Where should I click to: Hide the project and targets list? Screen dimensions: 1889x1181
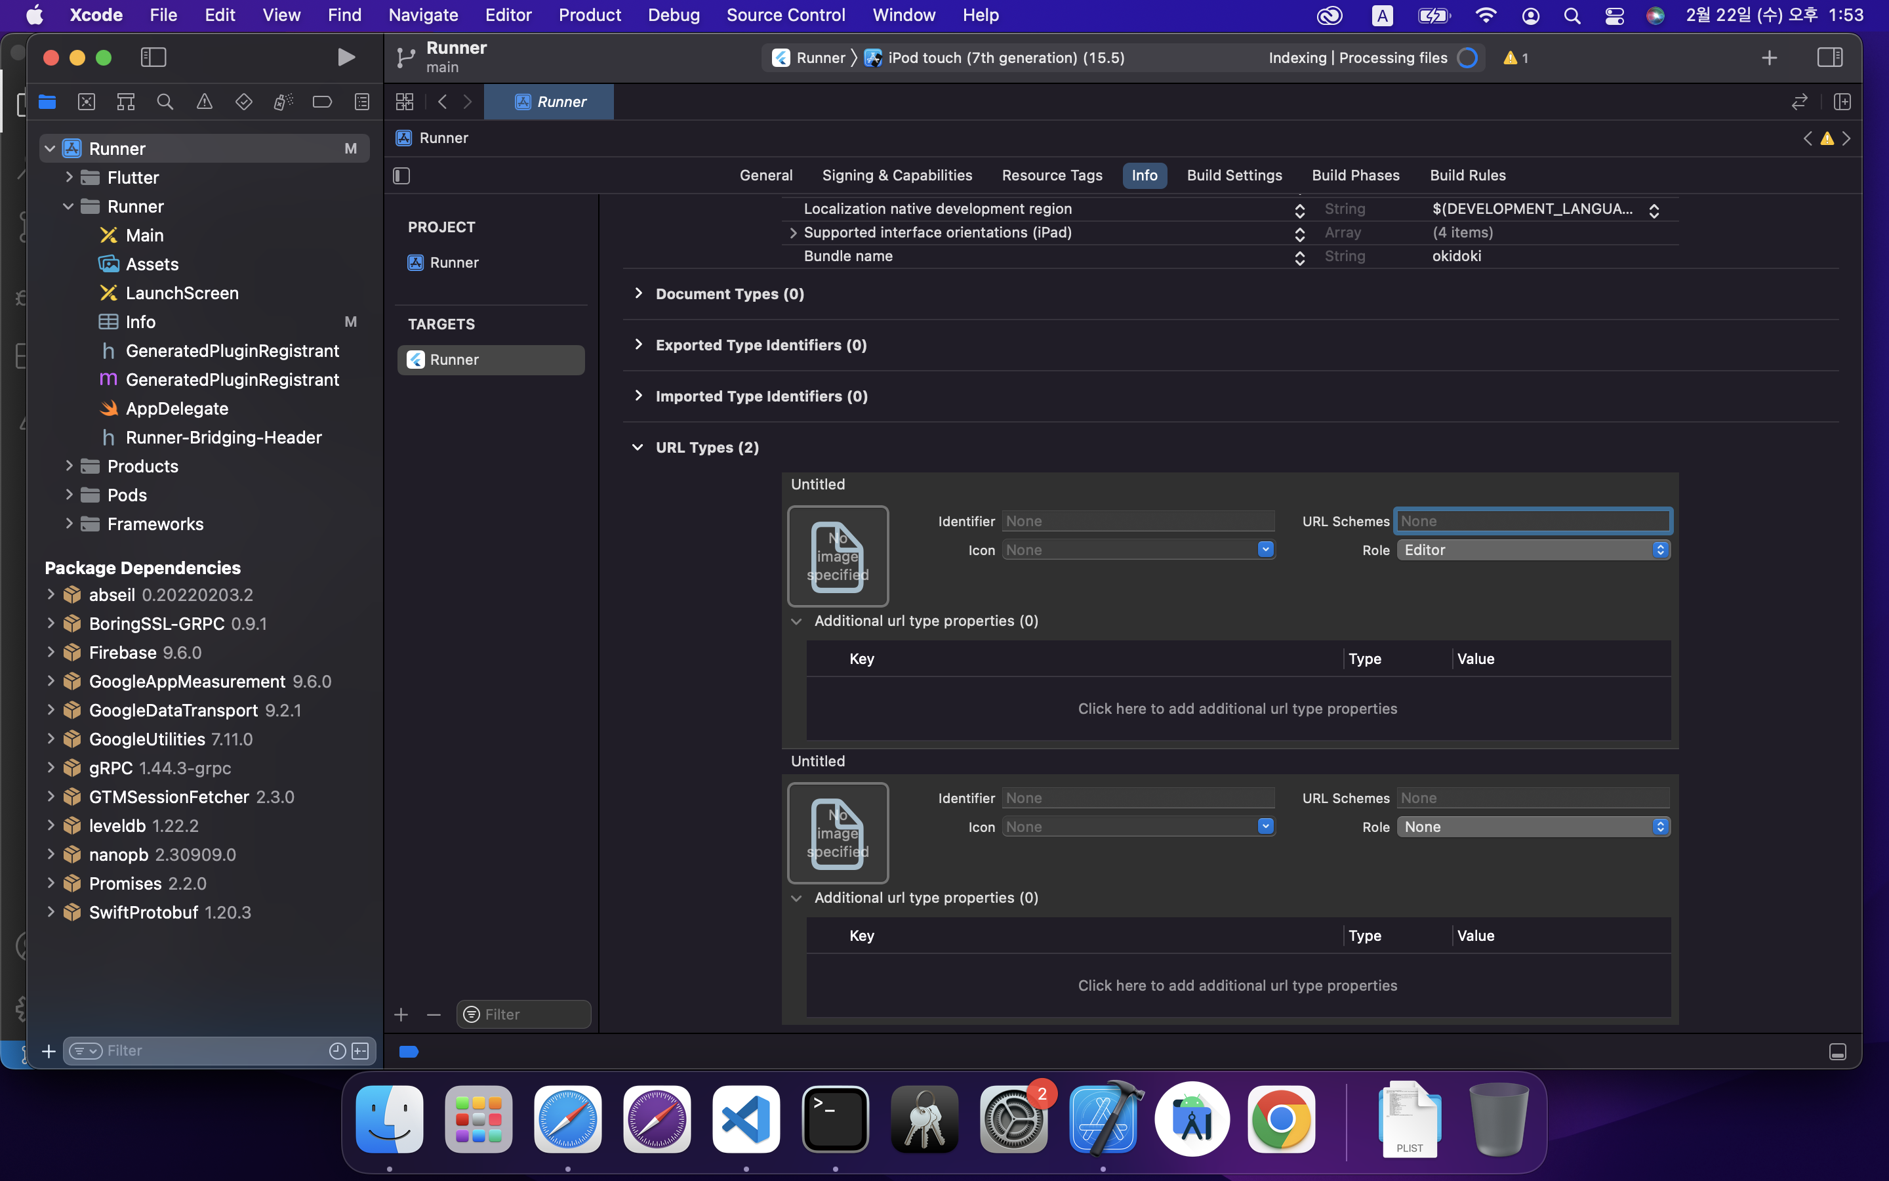coord(401,176)
